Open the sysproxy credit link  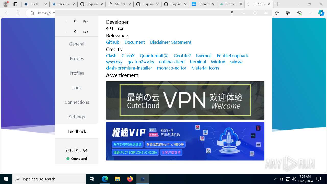click(114, 62)
